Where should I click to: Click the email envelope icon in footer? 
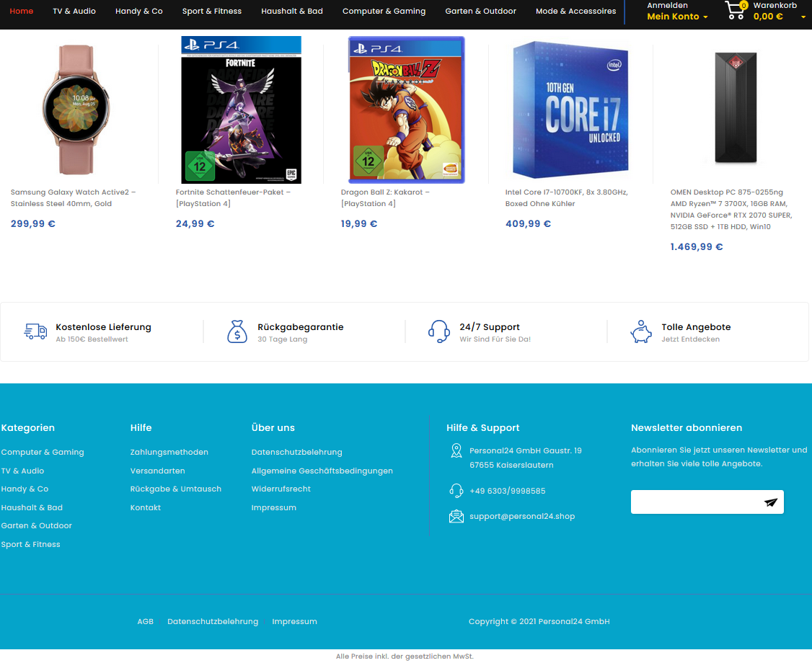pos(456,516)
